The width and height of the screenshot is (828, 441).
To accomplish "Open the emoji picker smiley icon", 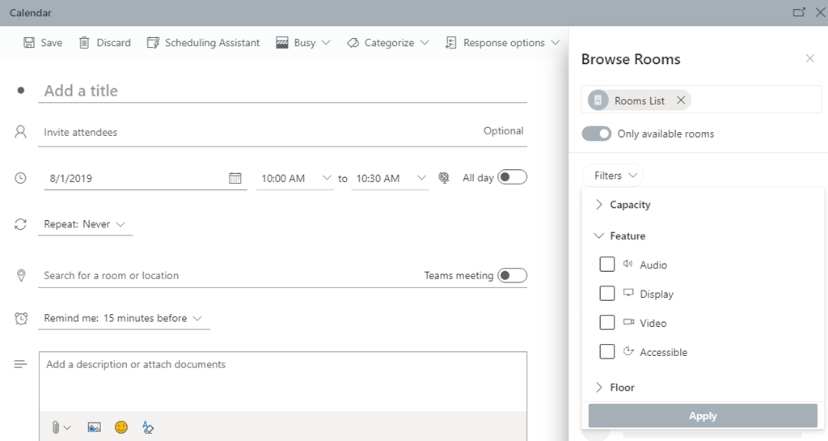I will pyautogui.click(x=121, y=427).
